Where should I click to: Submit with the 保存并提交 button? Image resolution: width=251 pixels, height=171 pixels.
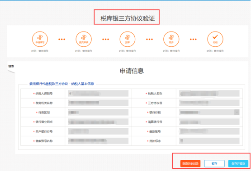[x=238, y=163]
